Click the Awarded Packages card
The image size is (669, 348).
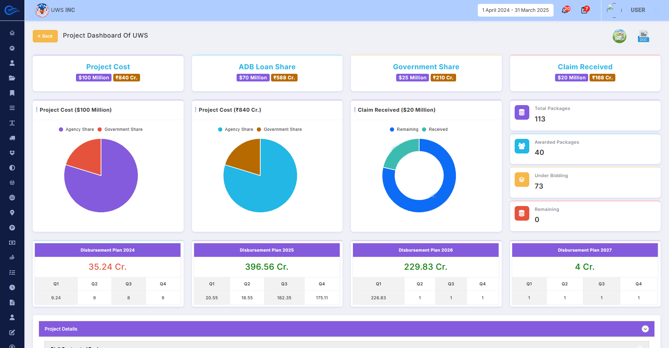click(x=585, y=149)
